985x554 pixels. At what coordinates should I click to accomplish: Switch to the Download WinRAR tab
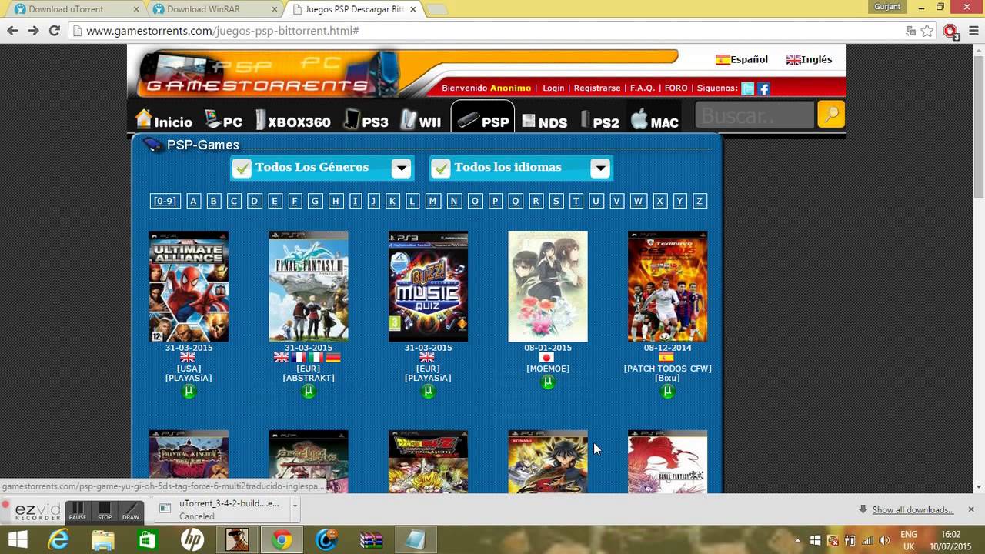[214, 9]
